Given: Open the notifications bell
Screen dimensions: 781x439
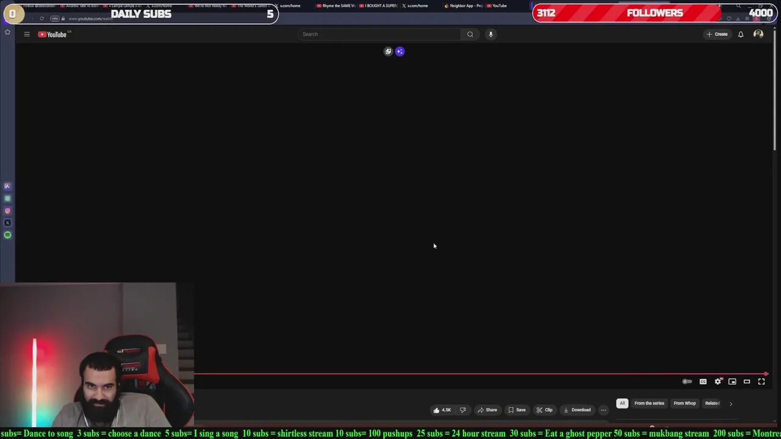Looking at the screenshot, I should (x=741, y=34).
